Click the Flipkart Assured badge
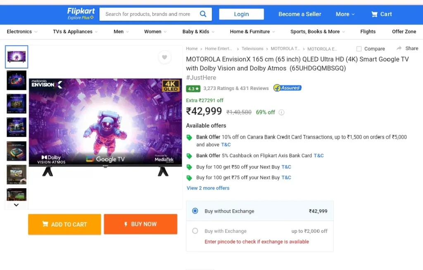 click(288, 88)
